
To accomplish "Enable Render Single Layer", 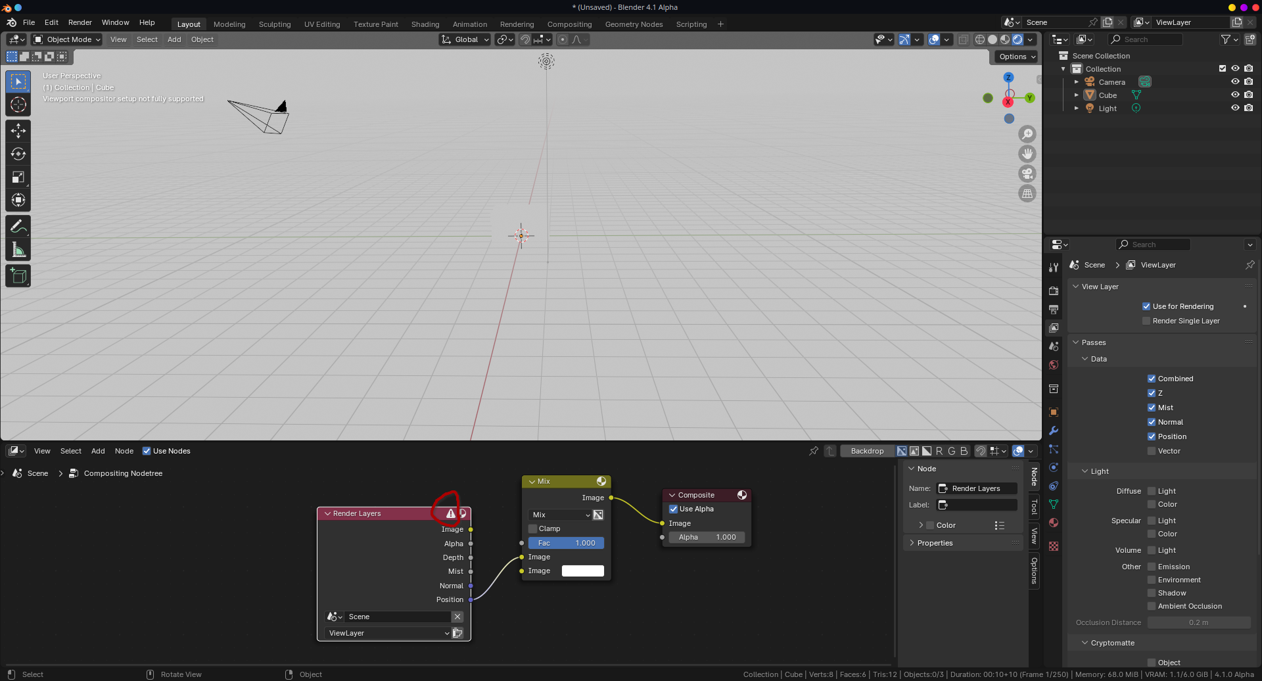I will click(1146, 321).
